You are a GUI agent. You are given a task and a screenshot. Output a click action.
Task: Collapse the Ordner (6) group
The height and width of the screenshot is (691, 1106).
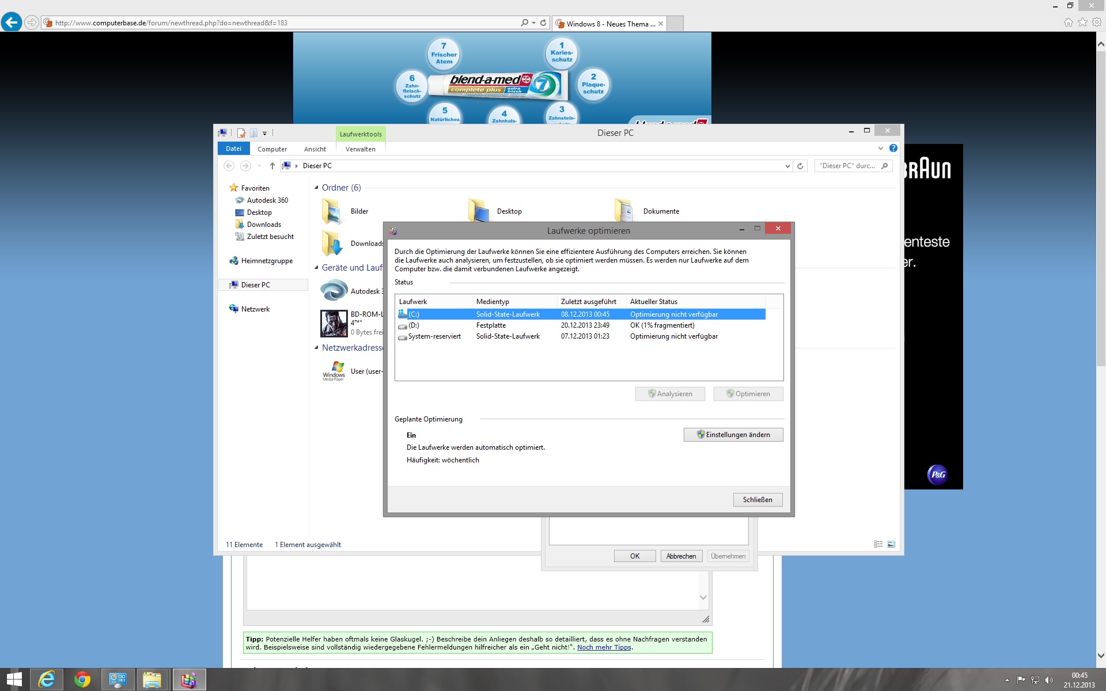click(x=316, y=188)
